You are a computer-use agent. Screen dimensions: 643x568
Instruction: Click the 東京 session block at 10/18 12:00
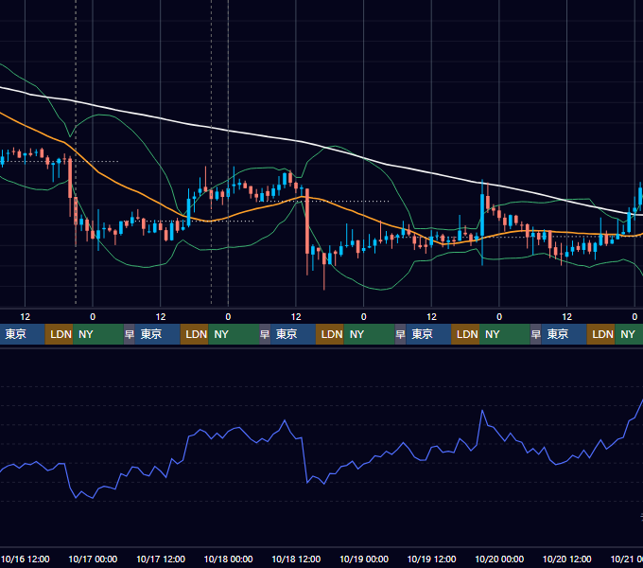tap(293, 334)
